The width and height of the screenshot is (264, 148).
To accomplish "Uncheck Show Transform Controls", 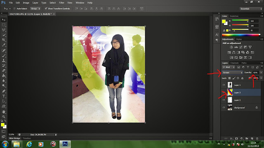I will pos(46,8).
